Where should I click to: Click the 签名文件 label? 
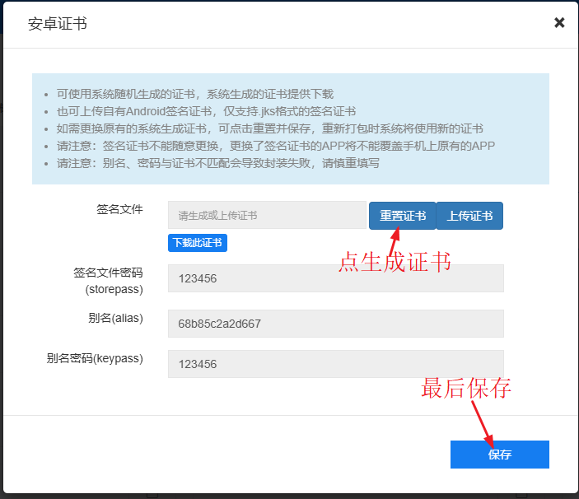coord(119,209)
